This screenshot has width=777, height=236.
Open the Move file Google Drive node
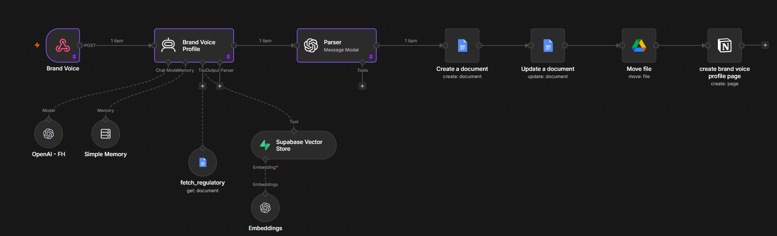[x=639, y=45]
